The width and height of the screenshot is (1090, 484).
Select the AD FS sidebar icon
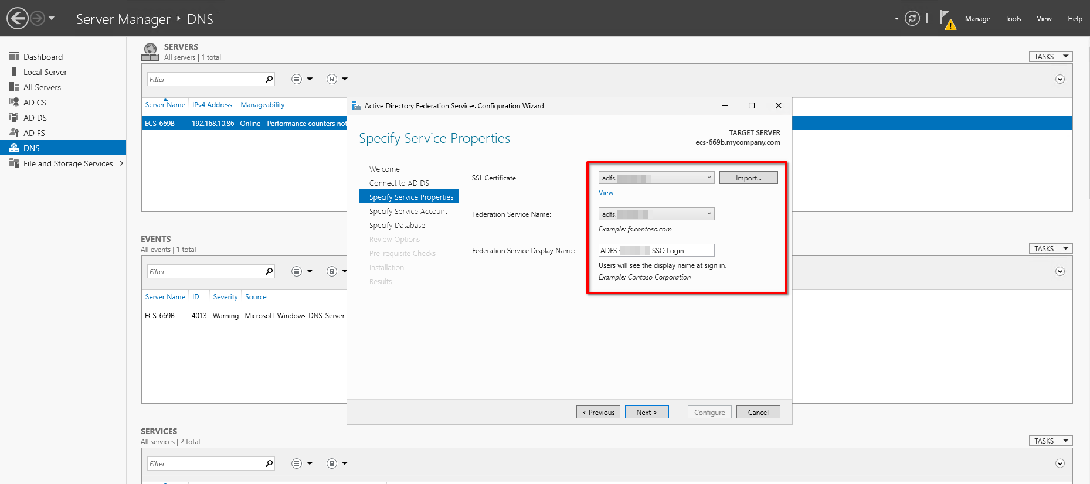click(x=14, y=132)
